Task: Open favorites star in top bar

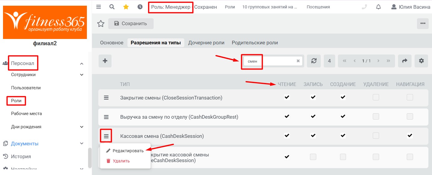Action: [126, 7]
